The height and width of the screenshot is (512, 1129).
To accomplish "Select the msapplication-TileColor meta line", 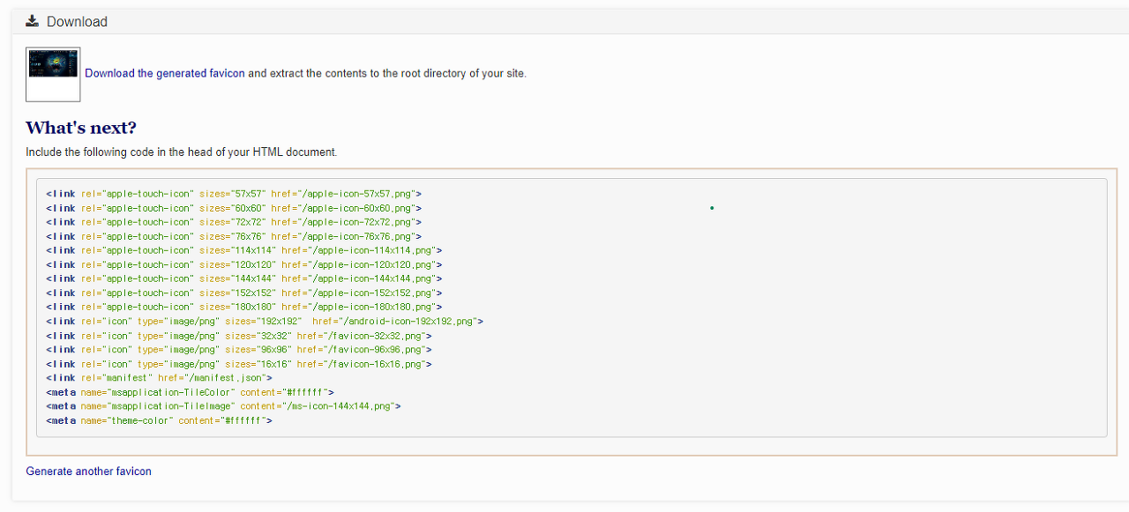I will point(191,392).
